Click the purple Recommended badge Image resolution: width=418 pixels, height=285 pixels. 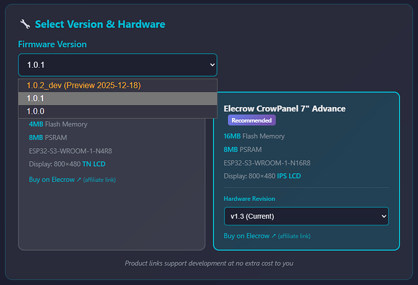tap(252, 120)
